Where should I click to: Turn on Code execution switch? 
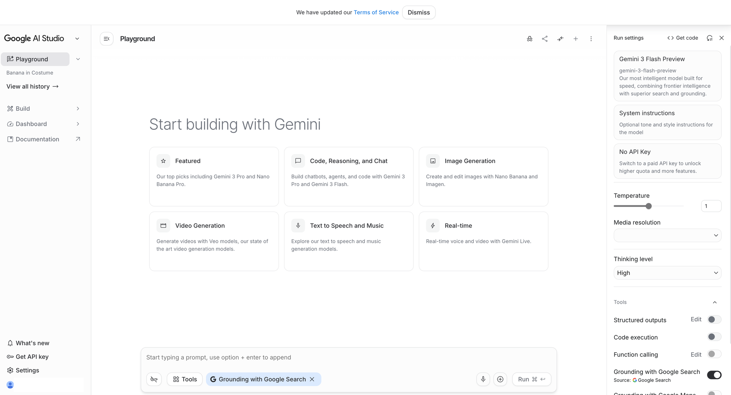pyautogui.click(x=714, y=337)
